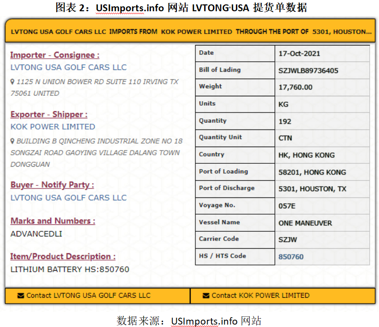Viewport: 379px width, 327px height.
Task: Click the Voyage No. label
Action: 217,205
